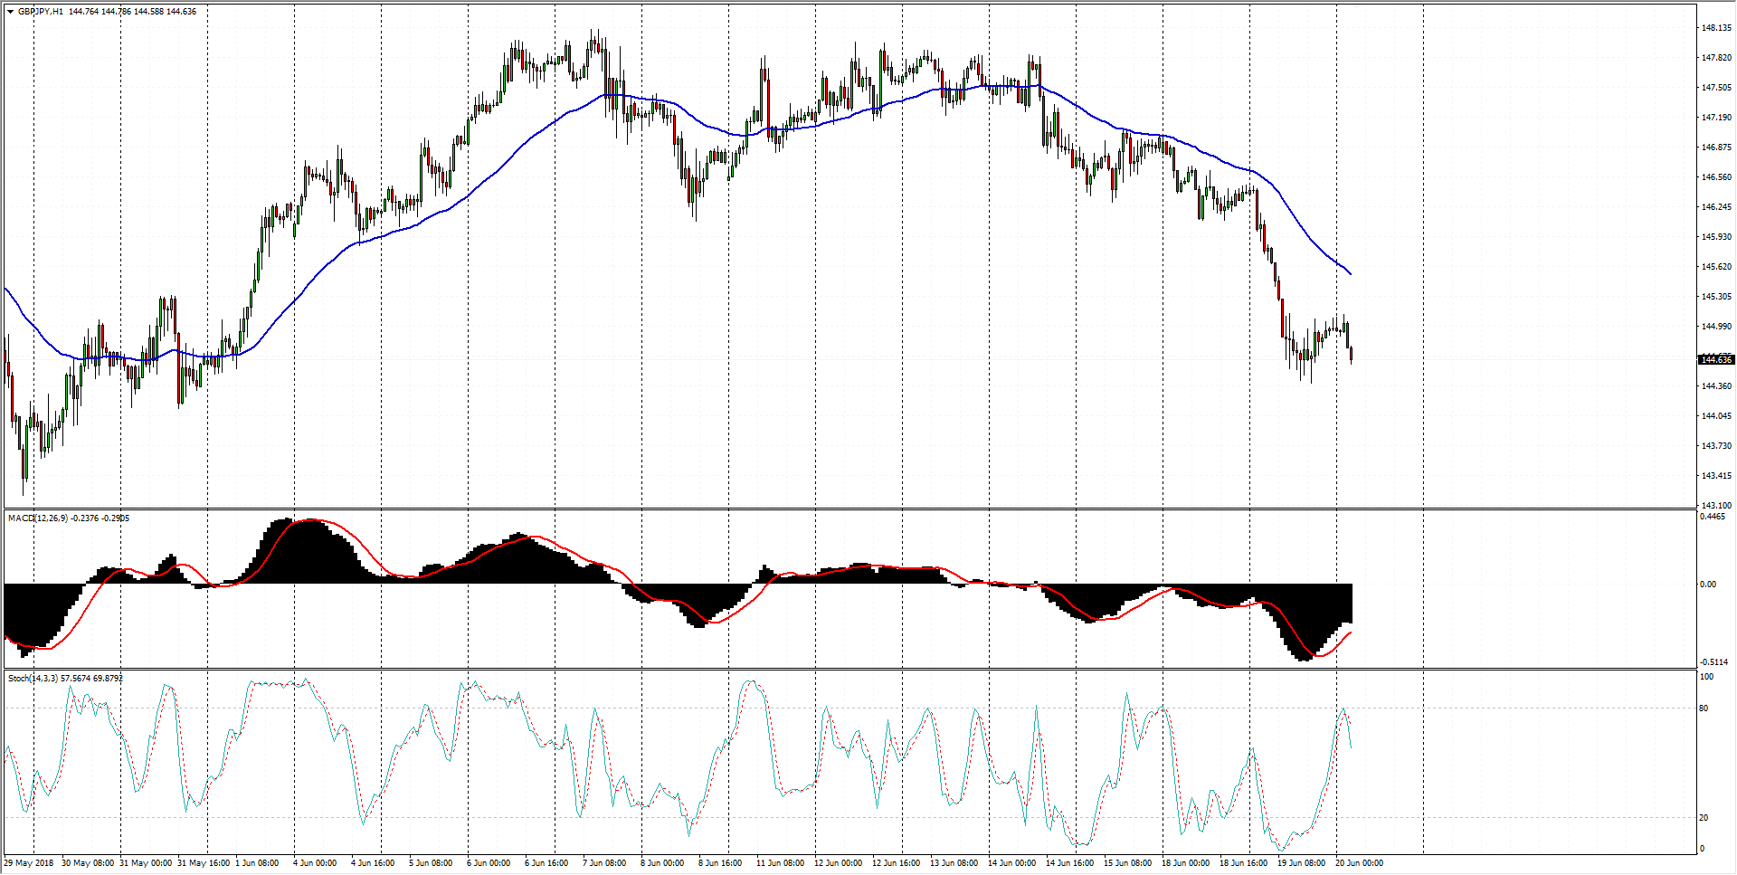Click the MACD scale value -0.5114
The width and height of the screenshot is (1737, 875).
point(1714,662)
